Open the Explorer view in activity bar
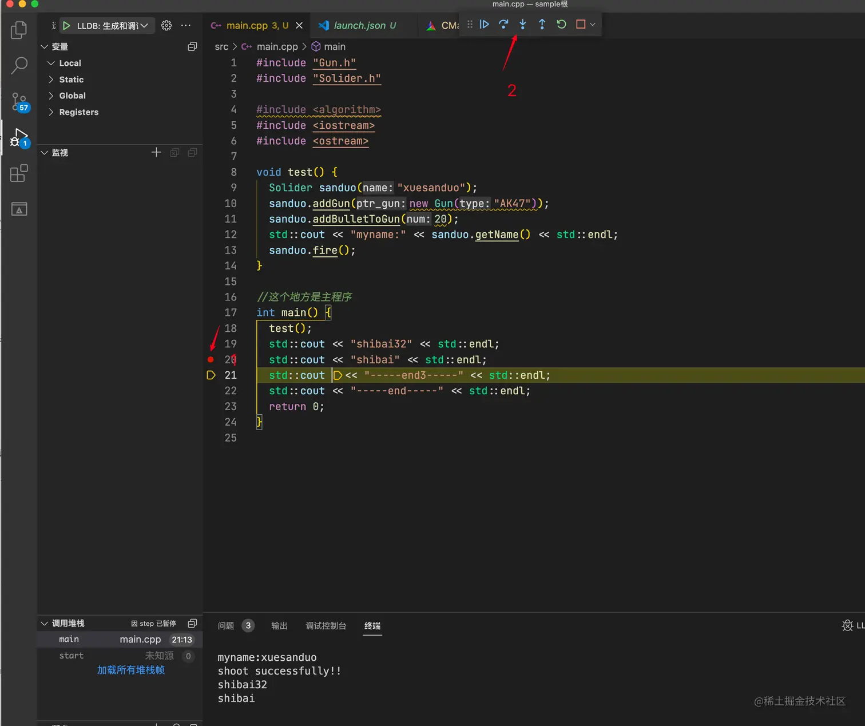The width and height of the screenshot is (865, 726). click(x=19, y=30)
